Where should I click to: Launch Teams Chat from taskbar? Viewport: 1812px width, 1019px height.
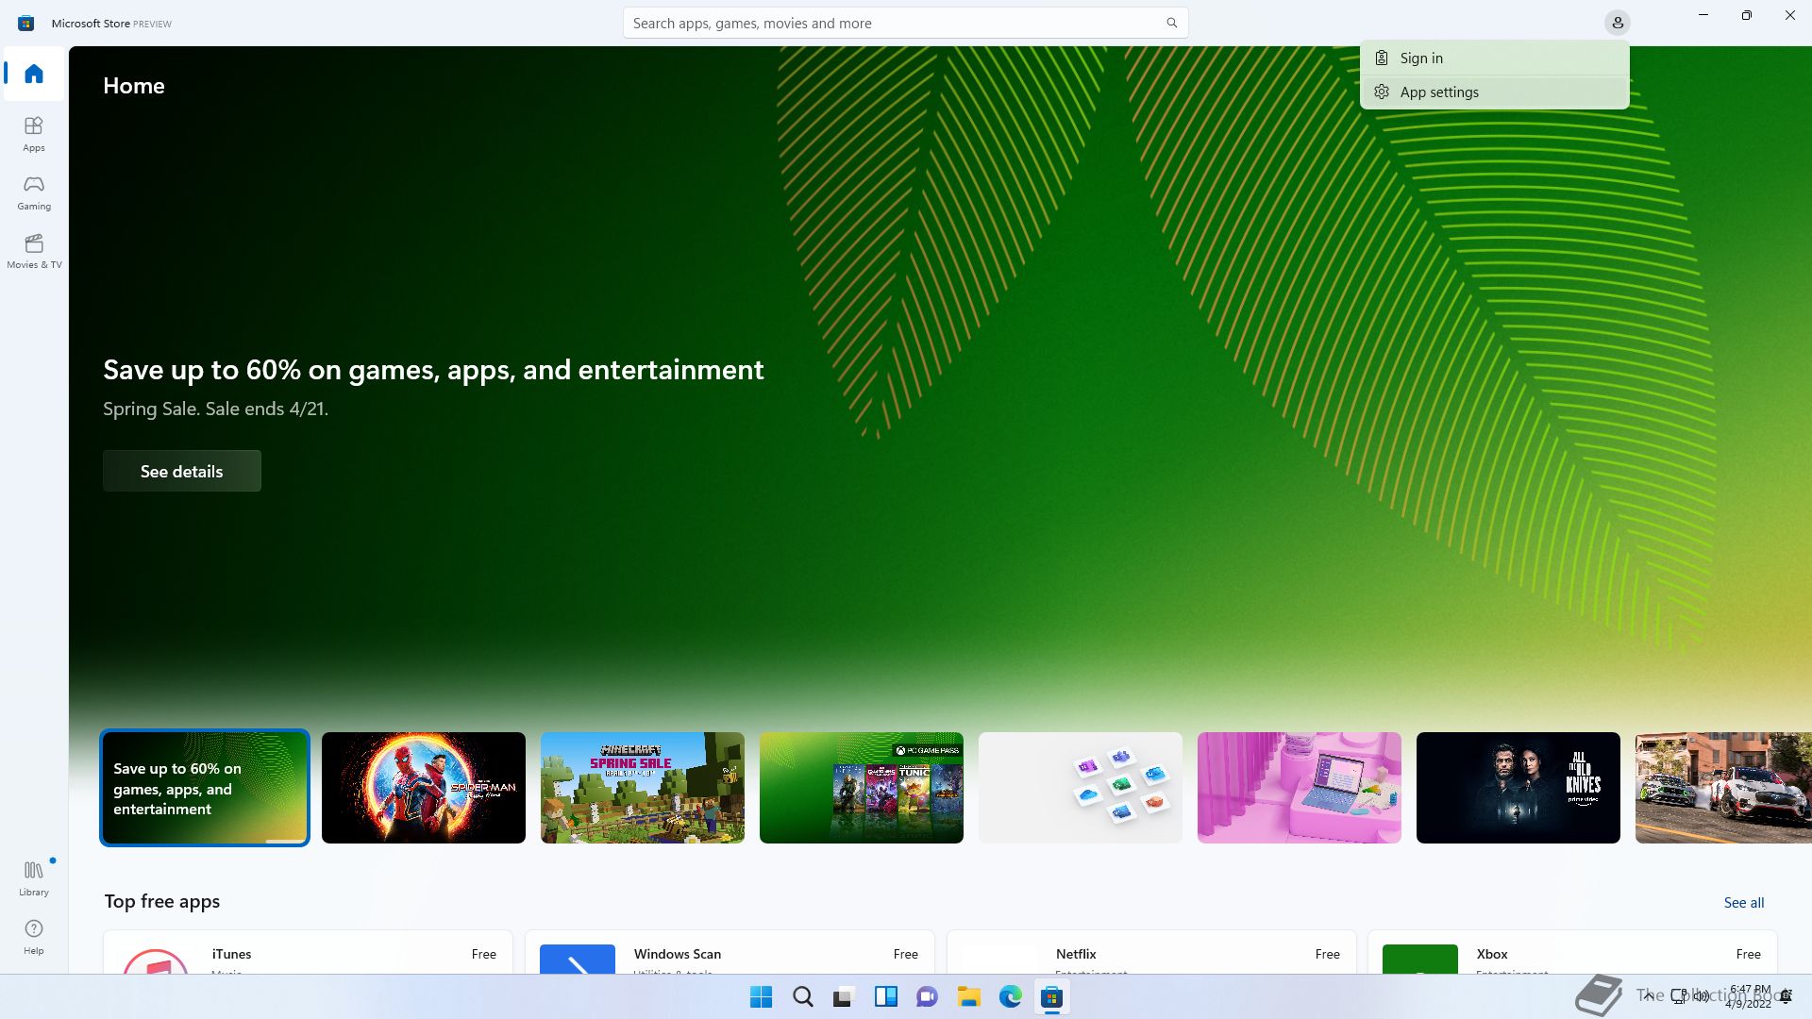click(927, 996)
